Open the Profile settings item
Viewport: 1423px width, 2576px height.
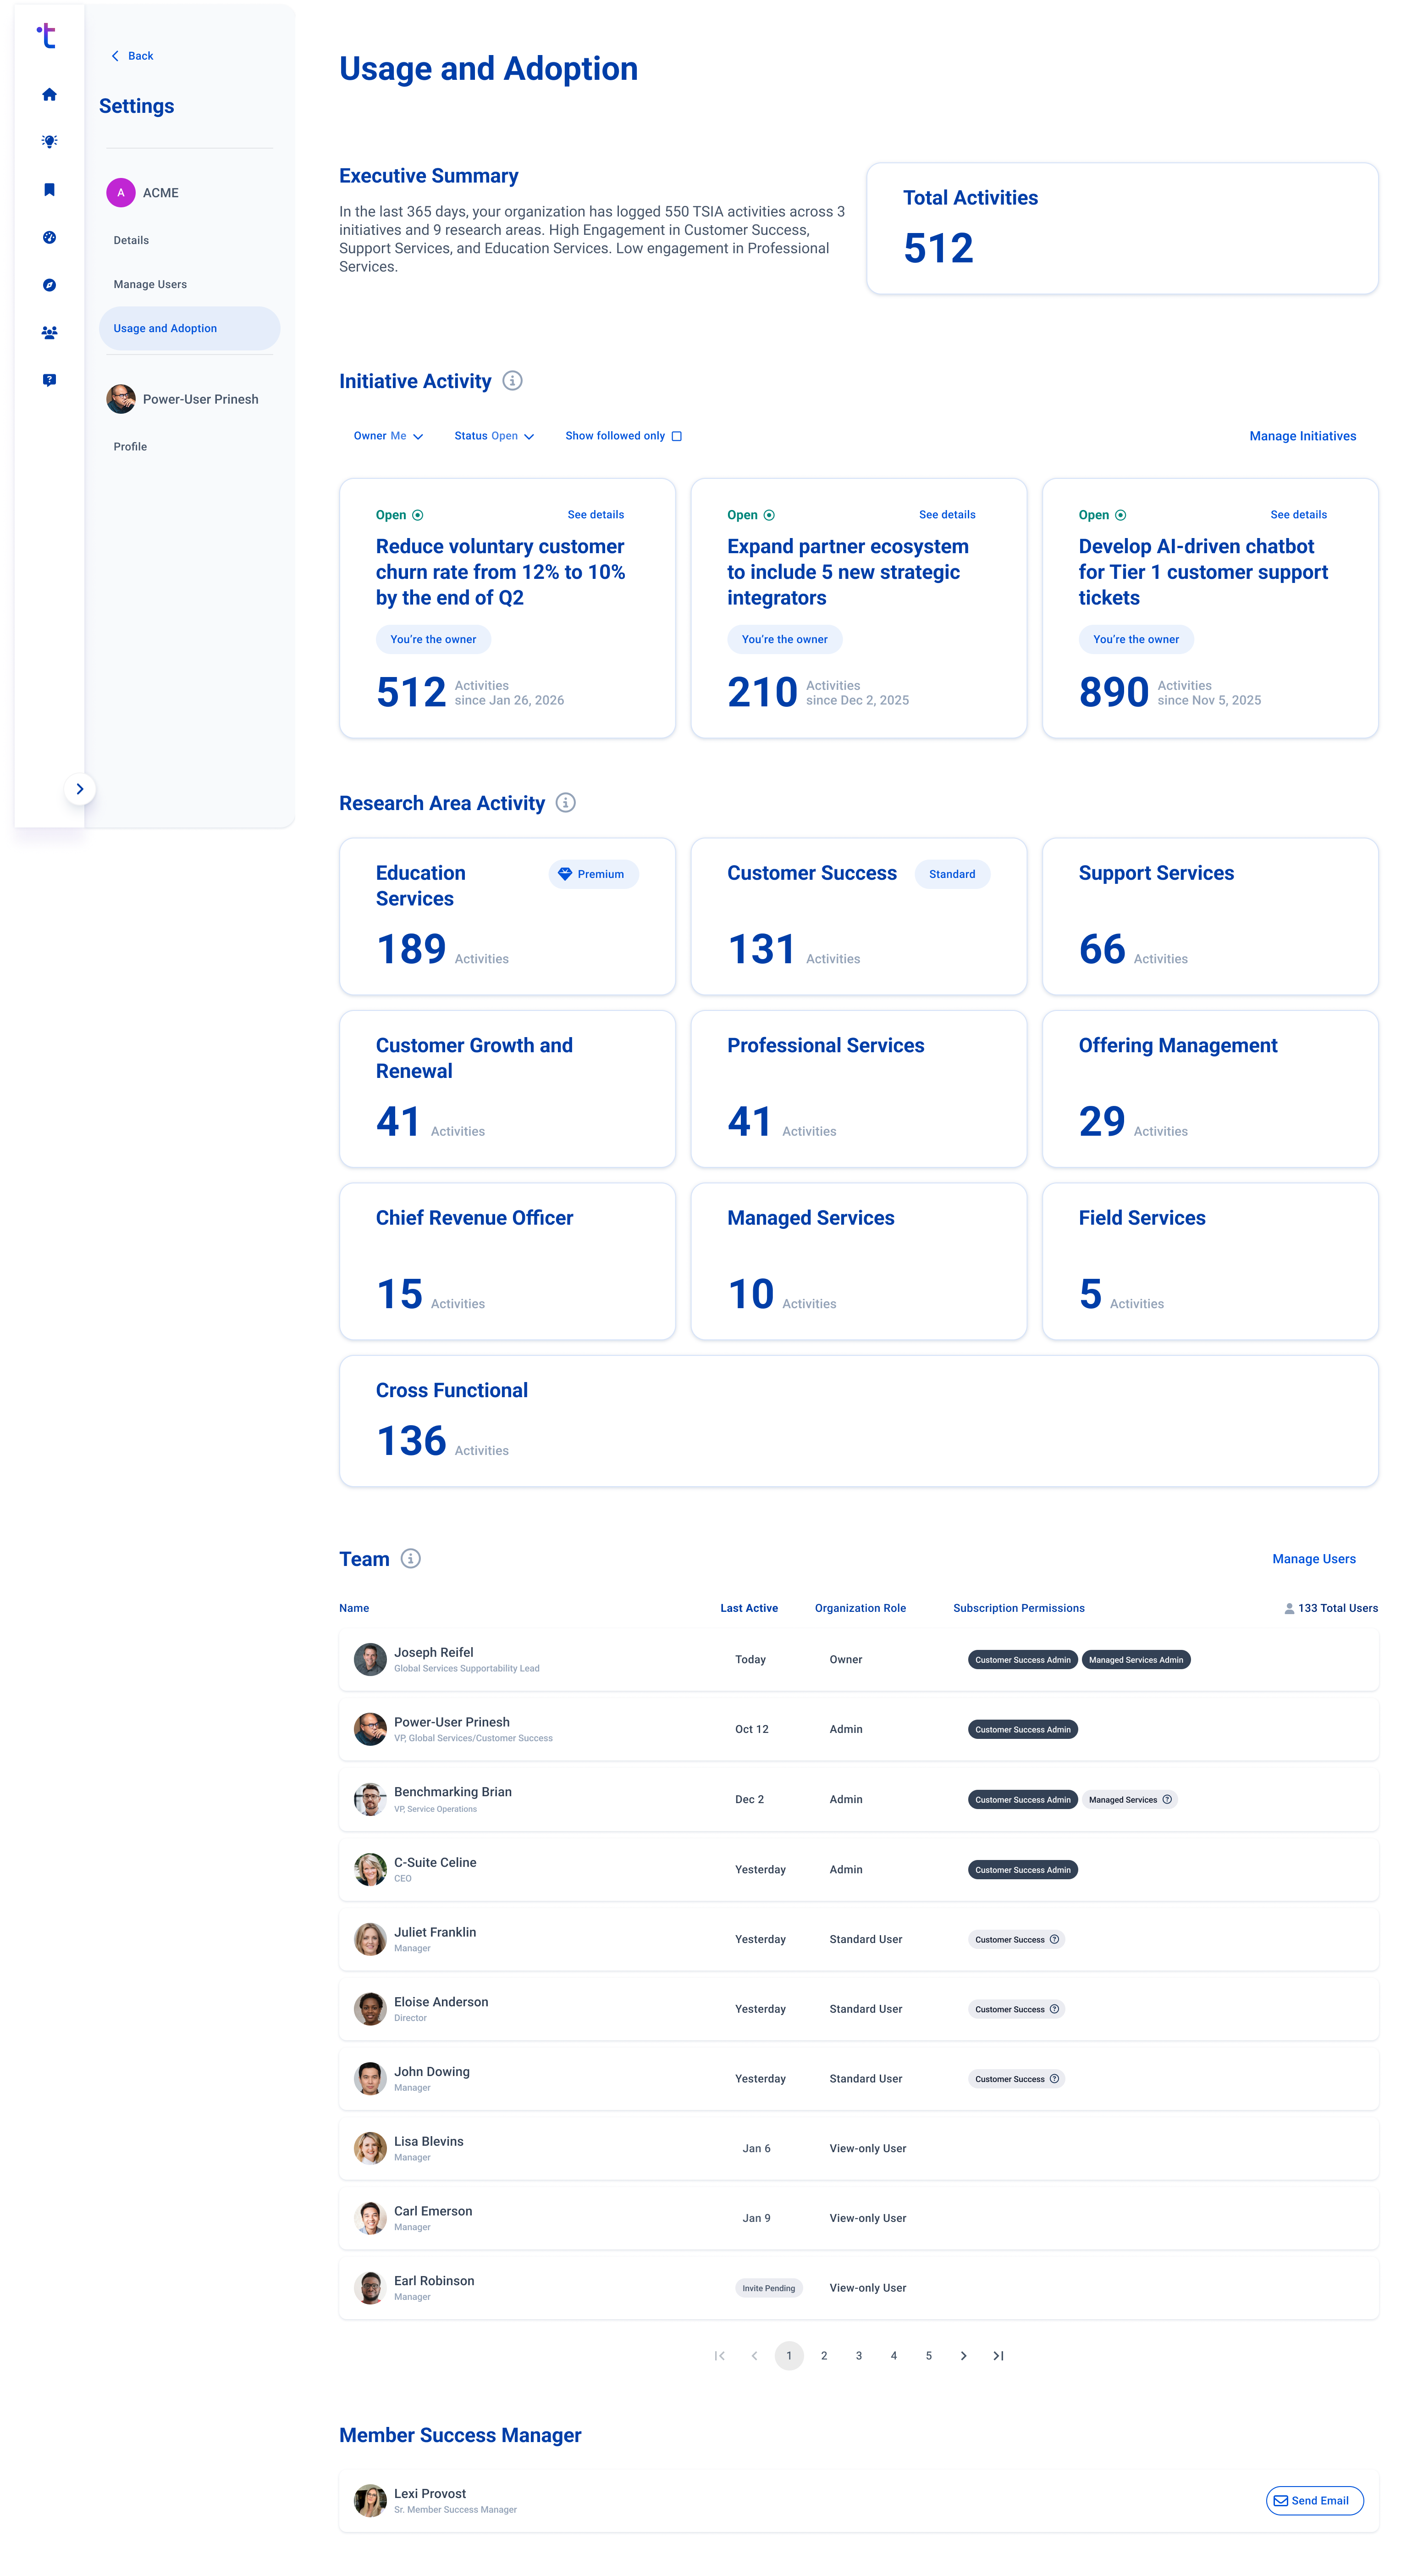coord(130,447)
